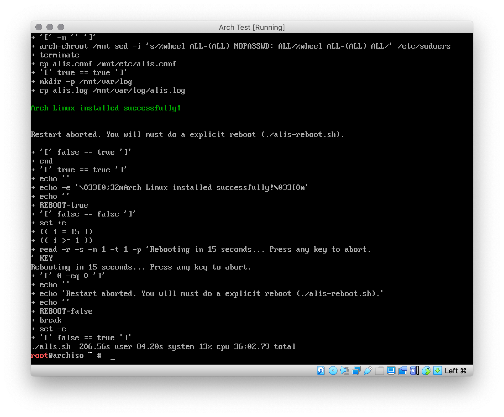Toggle audio output from the status bar

(344, 371)
